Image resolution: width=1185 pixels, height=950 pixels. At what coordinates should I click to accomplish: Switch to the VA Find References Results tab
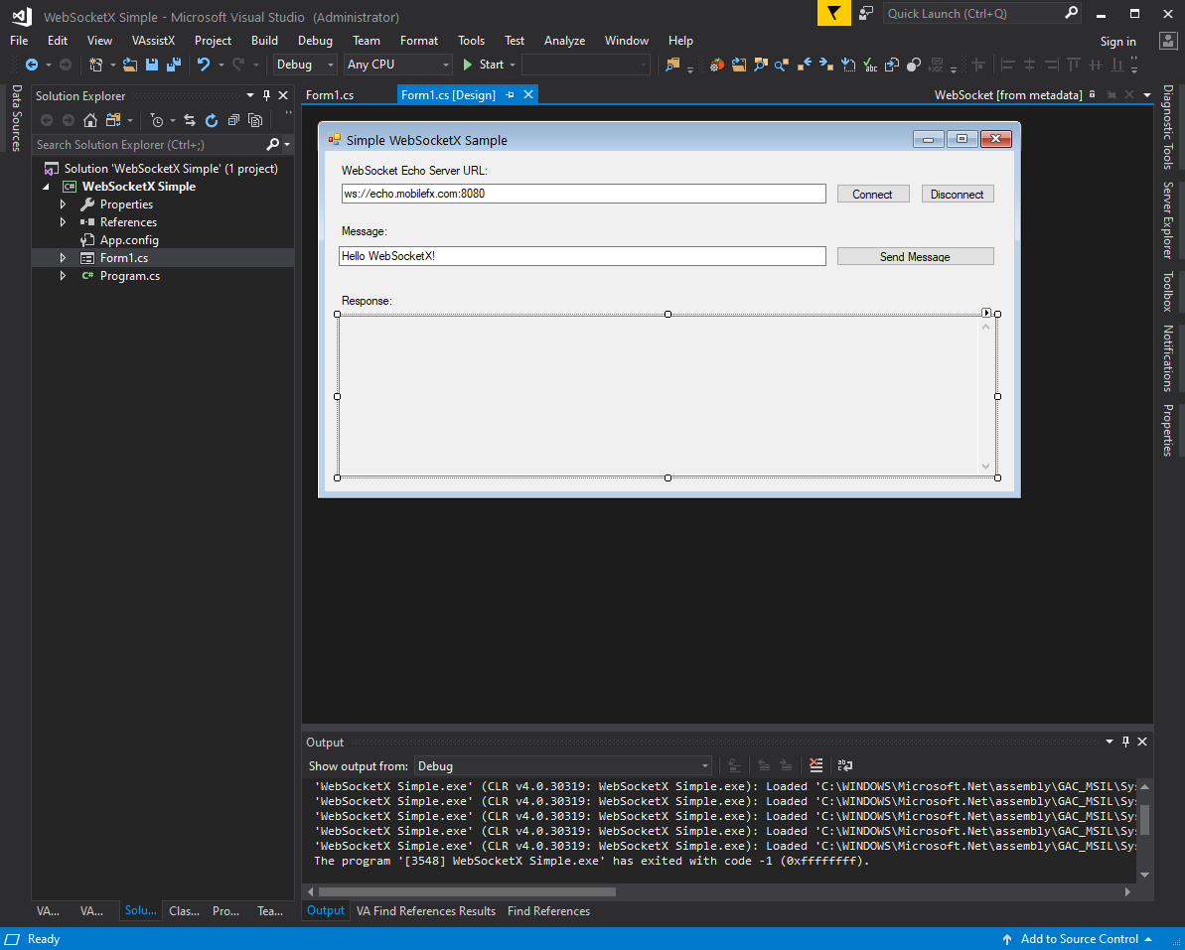pos(426,910)
